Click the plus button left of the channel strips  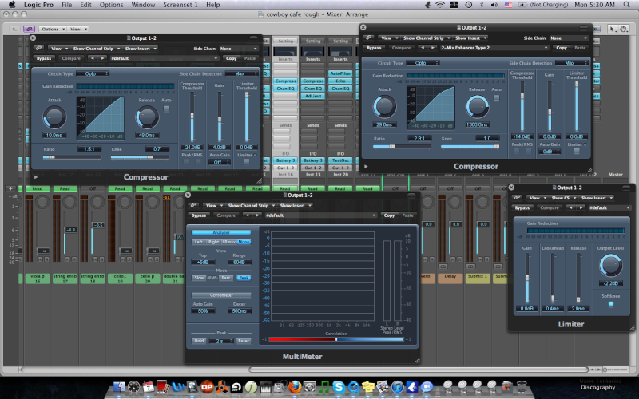pos(10,188)
